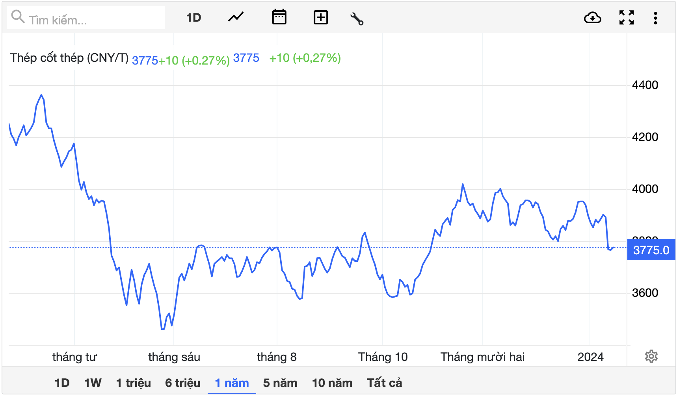Image resolution: width=677 pixels, height=396 pixels.
Task: Select the 1 năm range tab
Action: coord(232,383)
